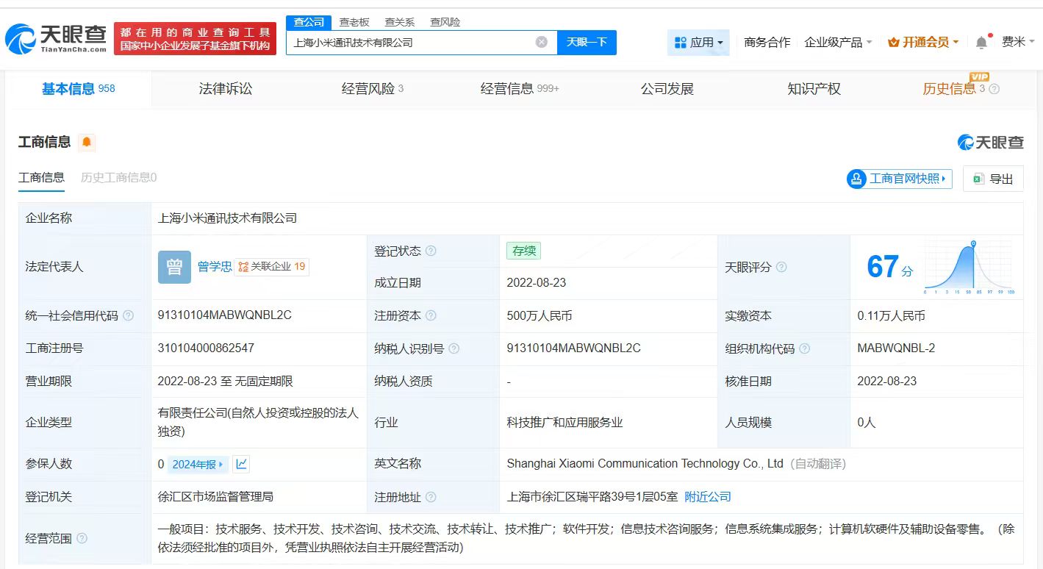Select the 工商信息 sub-tab

point(41,178)
